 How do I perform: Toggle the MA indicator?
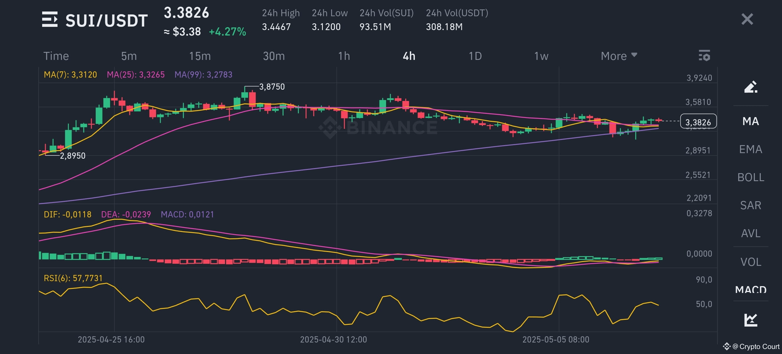pyautogui.click(x=751, y=121)
